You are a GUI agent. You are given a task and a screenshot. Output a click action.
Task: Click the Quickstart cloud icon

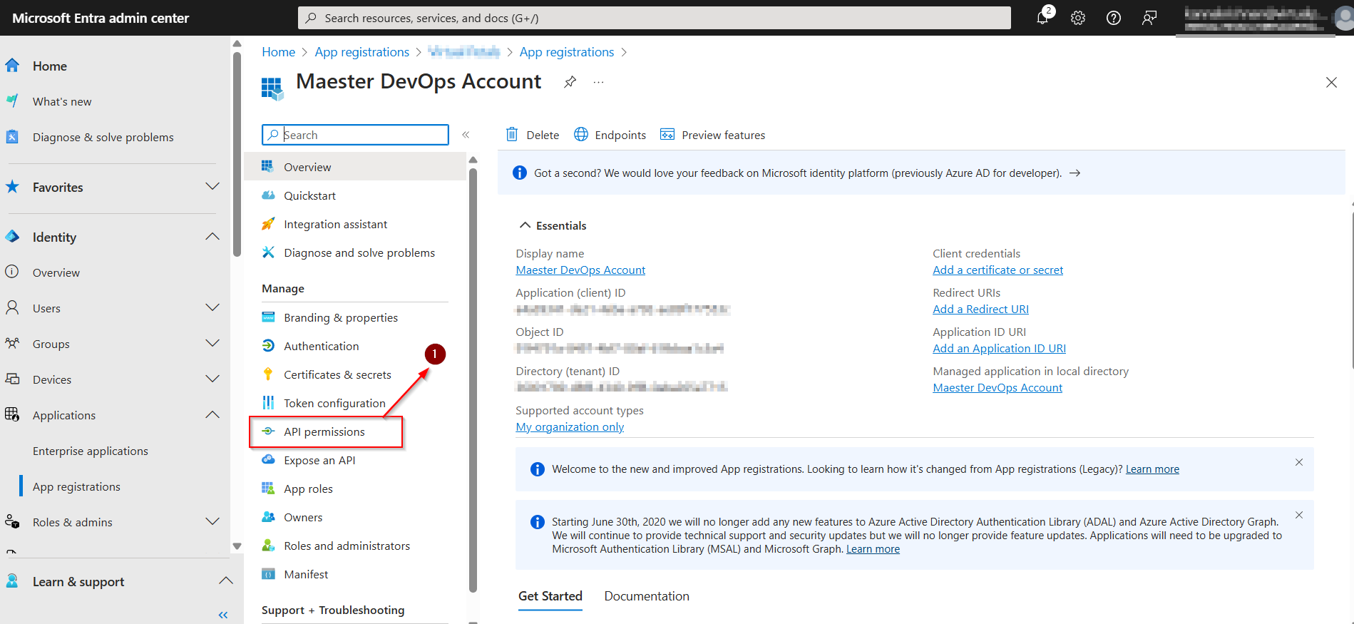(268, 195)
